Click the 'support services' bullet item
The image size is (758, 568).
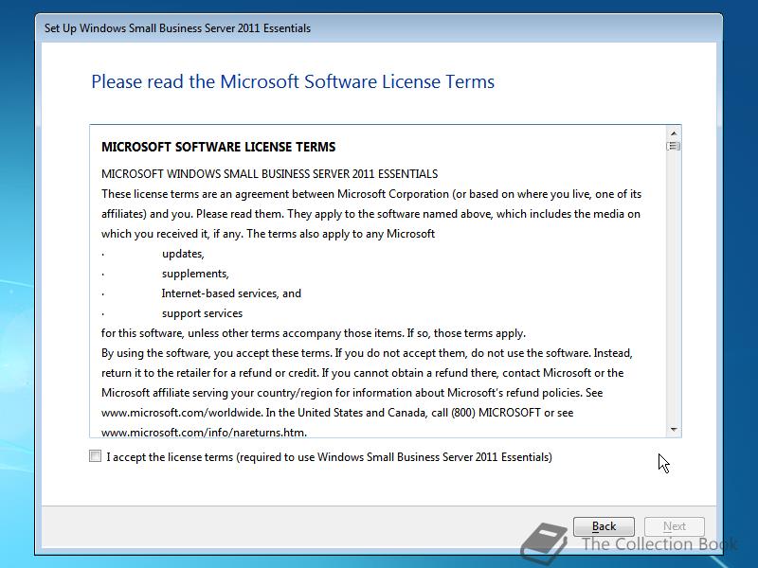pyautogui.click(x=202, y=313)
